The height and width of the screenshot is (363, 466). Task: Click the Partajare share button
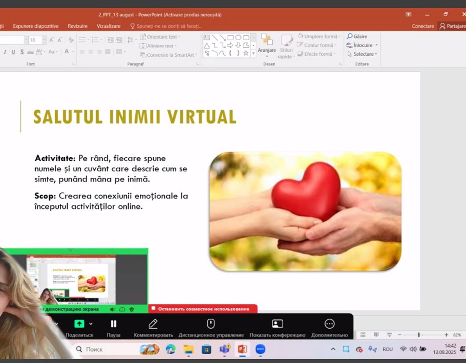(452, 26)
